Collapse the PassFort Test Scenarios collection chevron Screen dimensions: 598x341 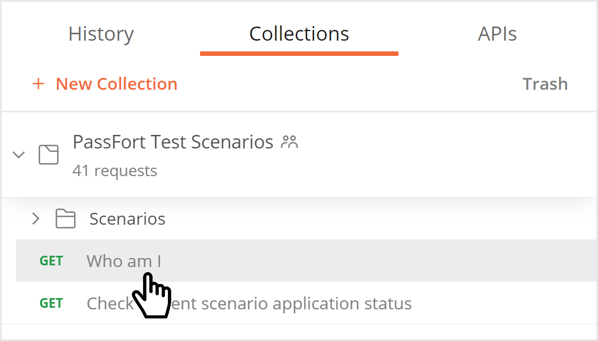tap(19, 155)
